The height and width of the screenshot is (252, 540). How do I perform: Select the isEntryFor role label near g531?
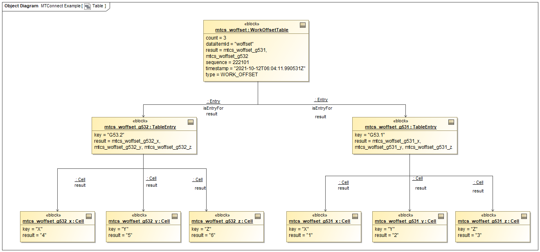pos(321,108)
